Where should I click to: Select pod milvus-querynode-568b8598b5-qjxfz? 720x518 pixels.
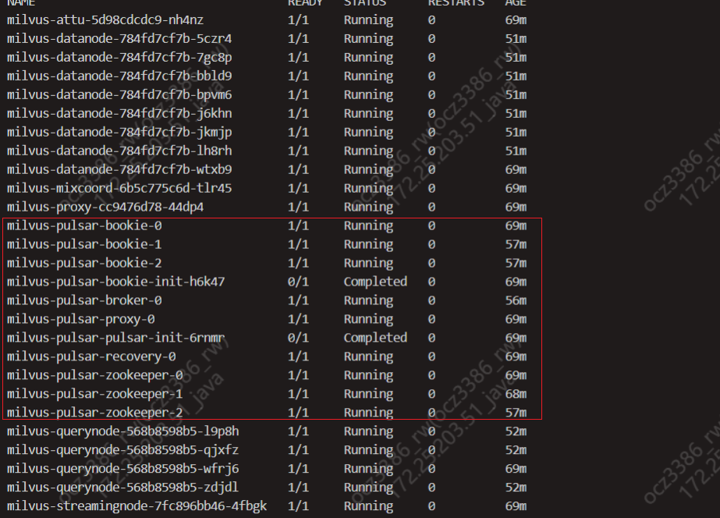coord(122,450)
